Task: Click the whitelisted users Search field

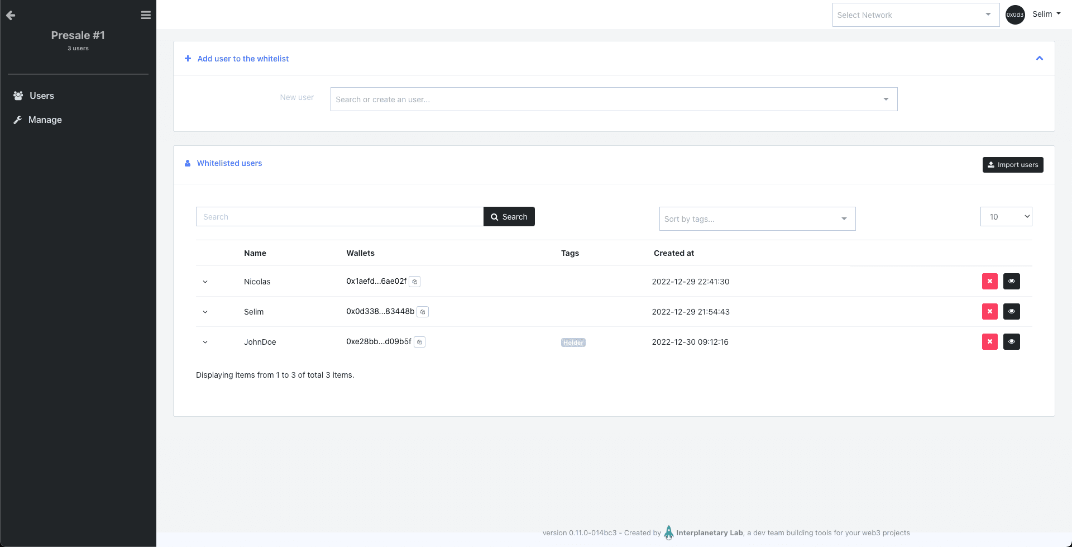Action: click(x=339, y=217)
